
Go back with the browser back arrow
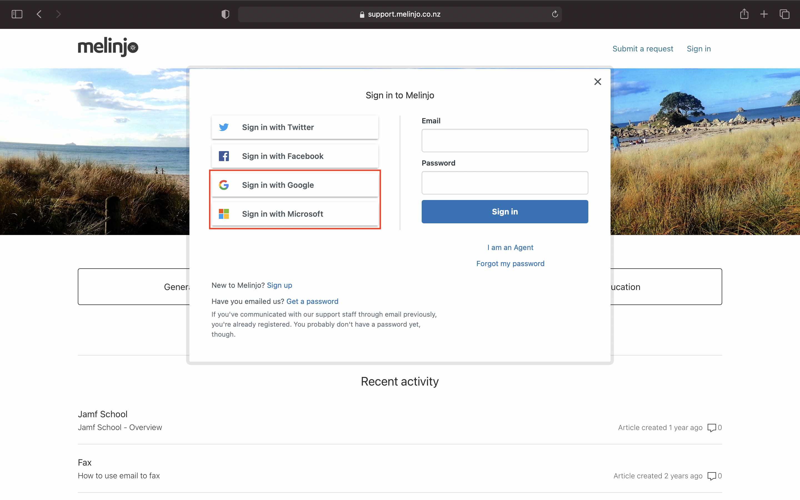39,14
